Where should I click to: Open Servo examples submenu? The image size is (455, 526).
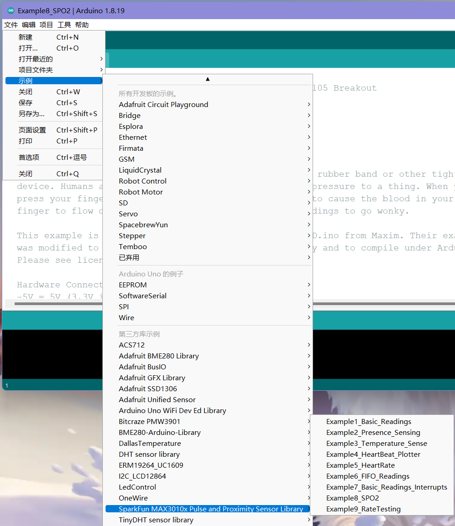pos(208,214)
